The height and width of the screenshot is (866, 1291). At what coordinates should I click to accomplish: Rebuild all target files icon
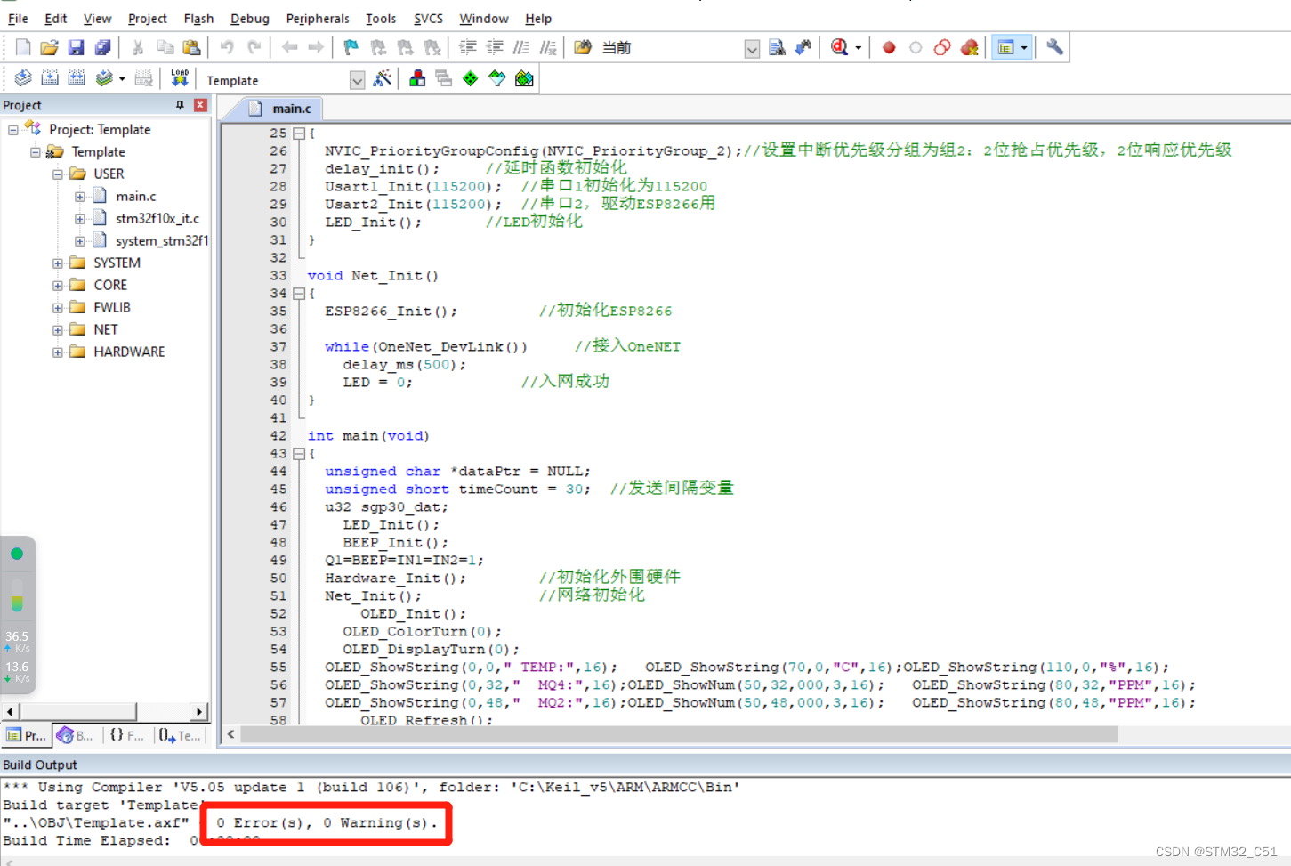click(77, 78)
